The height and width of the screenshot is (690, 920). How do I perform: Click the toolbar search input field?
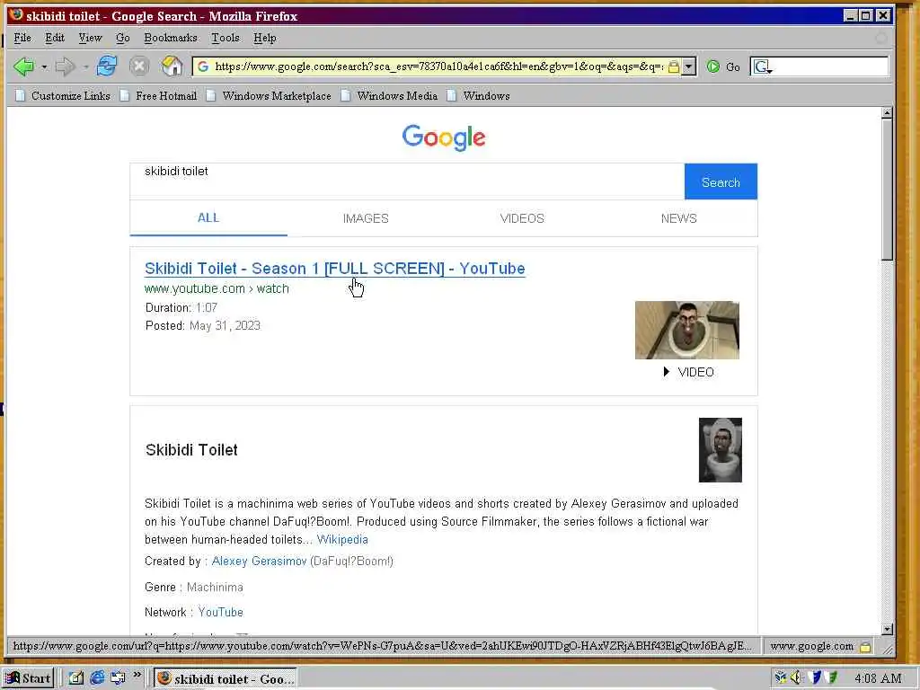(x=829, y=66)
